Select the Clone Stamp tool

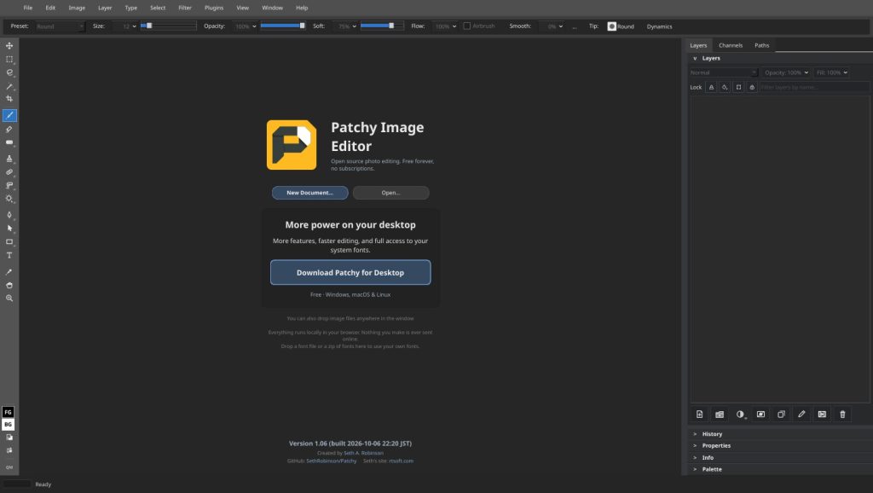tap(9, 159)
